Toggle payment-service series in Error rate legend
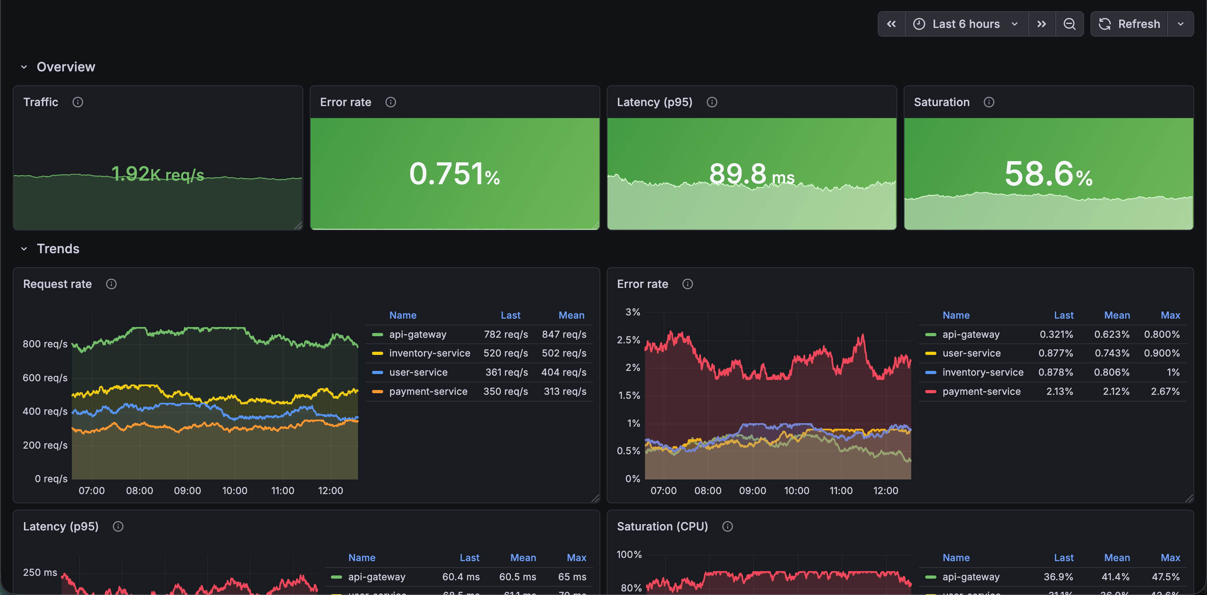 981,391
